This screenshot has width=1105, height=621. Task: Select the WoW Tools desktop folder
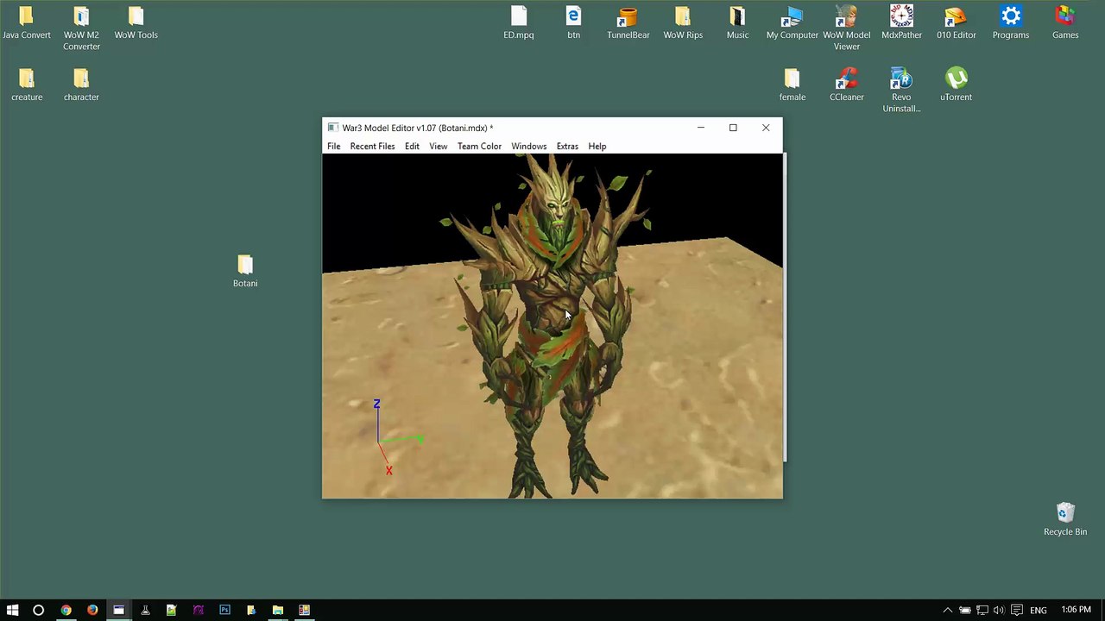point(136,23)
